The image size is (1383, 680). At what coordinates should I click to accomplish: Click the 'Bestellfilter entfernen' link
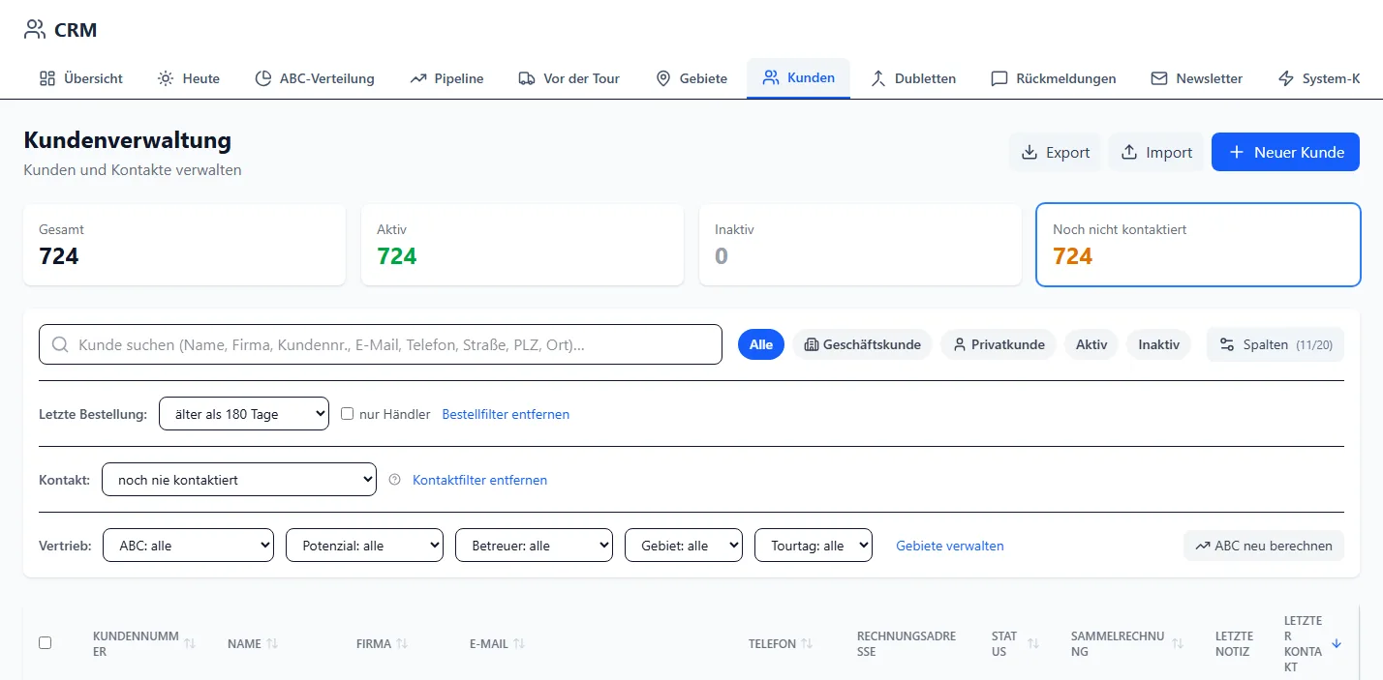tap(506, 414)
